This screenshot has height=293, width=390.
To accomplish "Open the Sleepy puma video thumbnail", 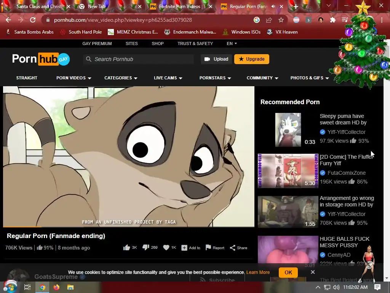I will [x=288, y=130].
